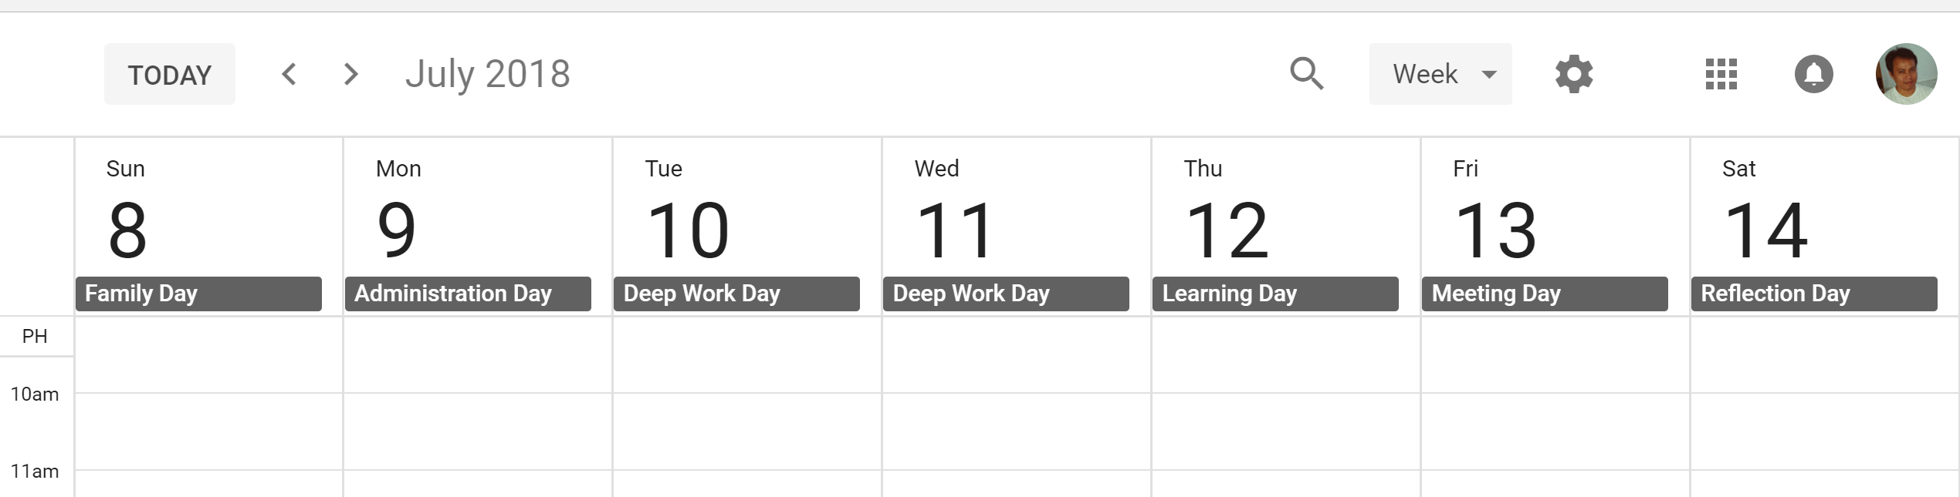Click the Meeting Day event on Friday
The height and width of the screenshot is (497, 1960).
click(1544, 294)
